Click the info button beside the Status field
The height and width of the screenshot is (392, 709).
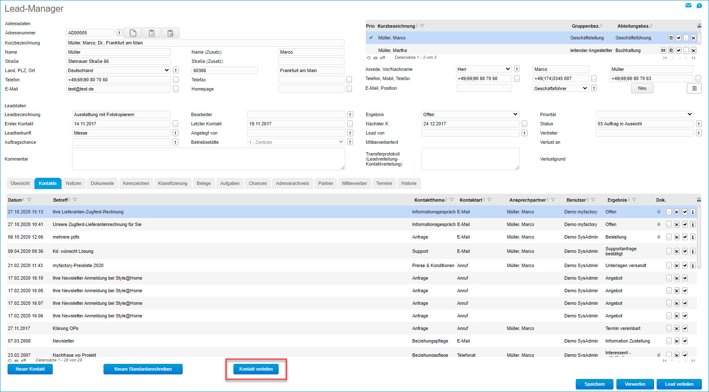(x=699, y=124)
